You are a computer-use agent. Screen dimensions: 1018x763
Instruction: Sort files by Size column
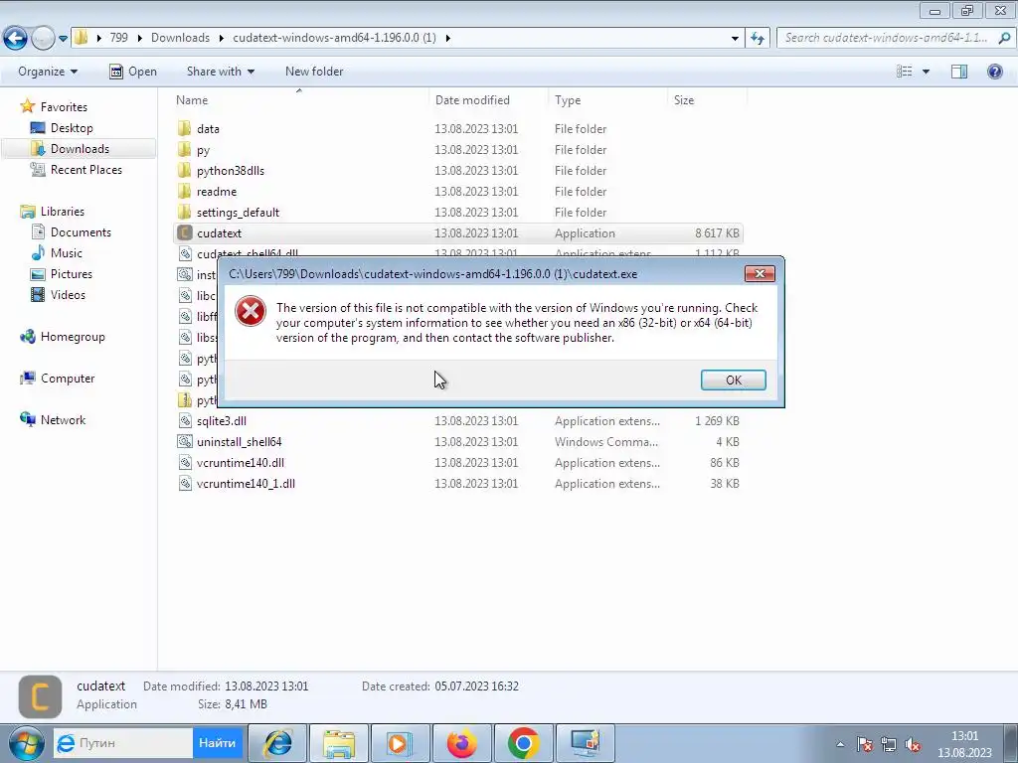tap(708, 100)
